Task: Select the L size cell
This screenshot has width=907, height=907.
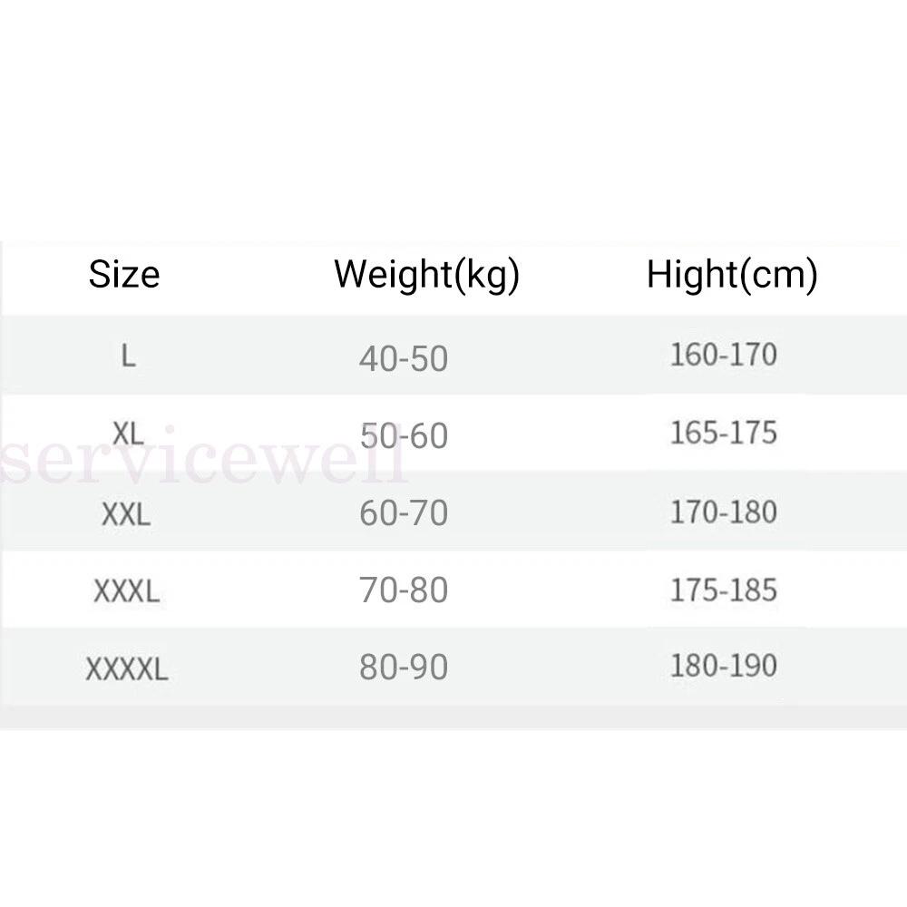Action: [x=128, y=356]
